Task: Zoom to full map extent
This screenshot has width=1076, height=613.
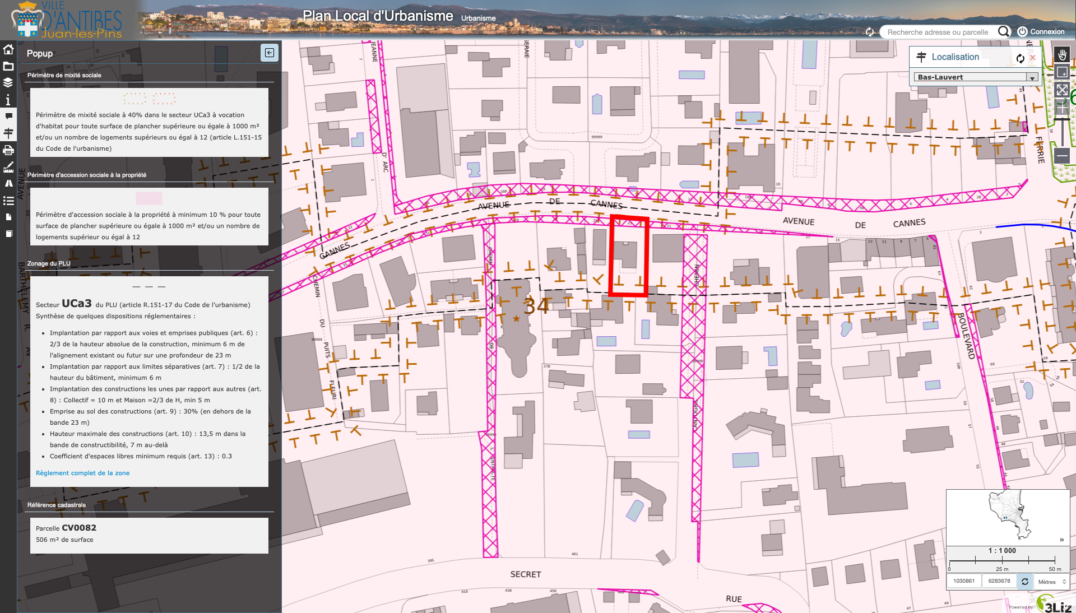Action: [x=1061, y=90]
